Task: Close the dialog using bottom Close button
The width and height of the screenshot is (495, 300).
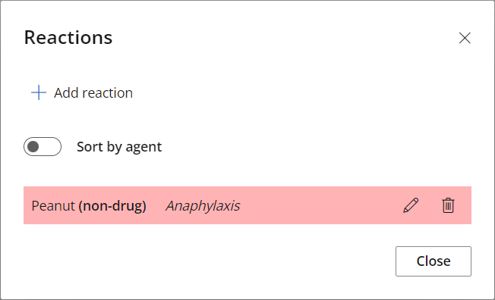Action: (x=433, y=261)
